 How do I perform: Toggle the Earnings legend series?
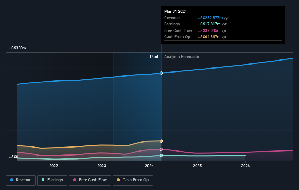point(52,180)
